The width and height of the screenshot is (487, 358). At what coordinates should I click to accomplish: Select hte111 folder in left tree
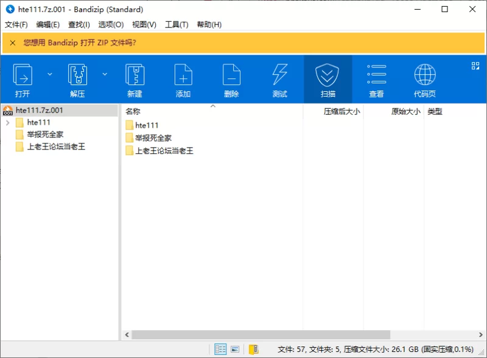[x=38, y=123]
